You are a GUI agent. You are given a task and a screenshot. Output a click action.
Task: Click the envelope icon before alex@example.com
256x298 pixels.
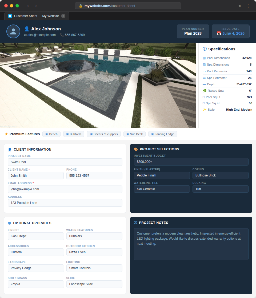pos(25,35)
